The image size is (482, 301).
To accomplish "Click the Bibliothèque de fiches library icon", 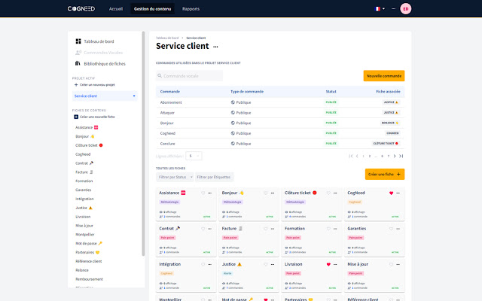I will tap(78, 64).
